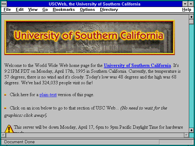Click the yellow warning triangle icon
The width and height of the screenshot is (195, 146).
tap(9, 128)
